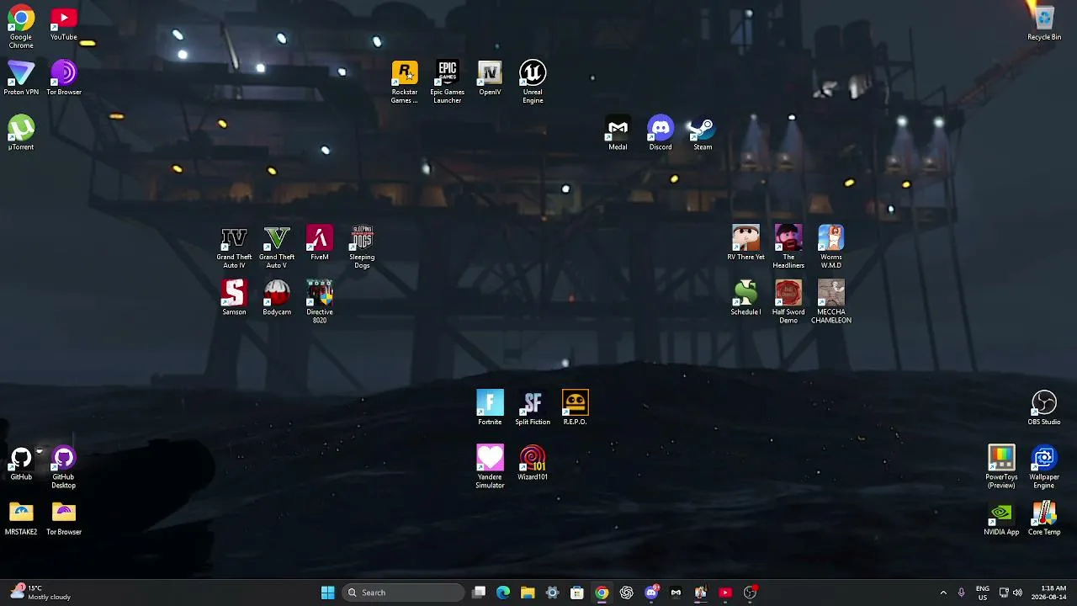The height and width of the screenshot is (606, 1077).
Task: Switch to Medal in the taskbar
Action: point(676,593)
